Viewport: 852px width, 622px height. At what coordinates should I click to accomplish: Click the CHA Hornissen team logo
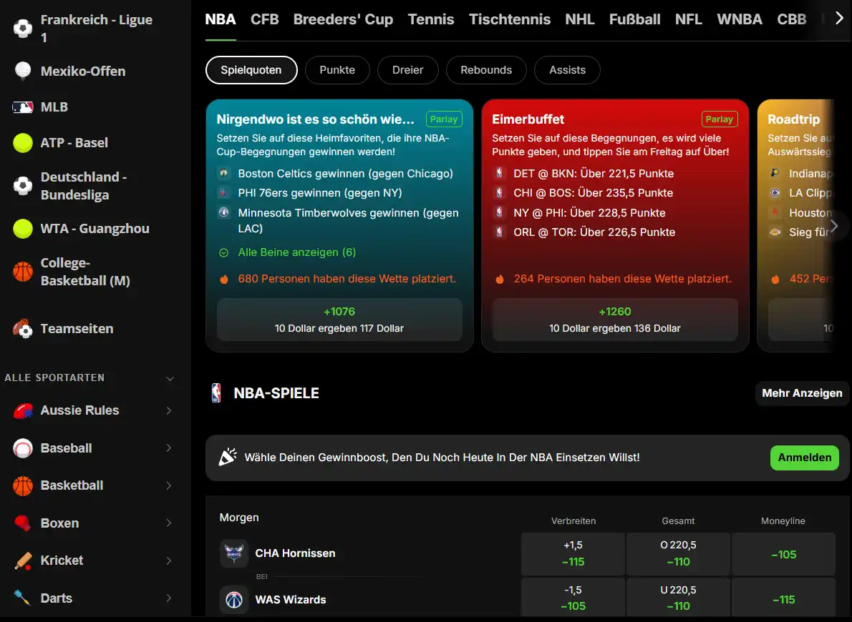234,553
